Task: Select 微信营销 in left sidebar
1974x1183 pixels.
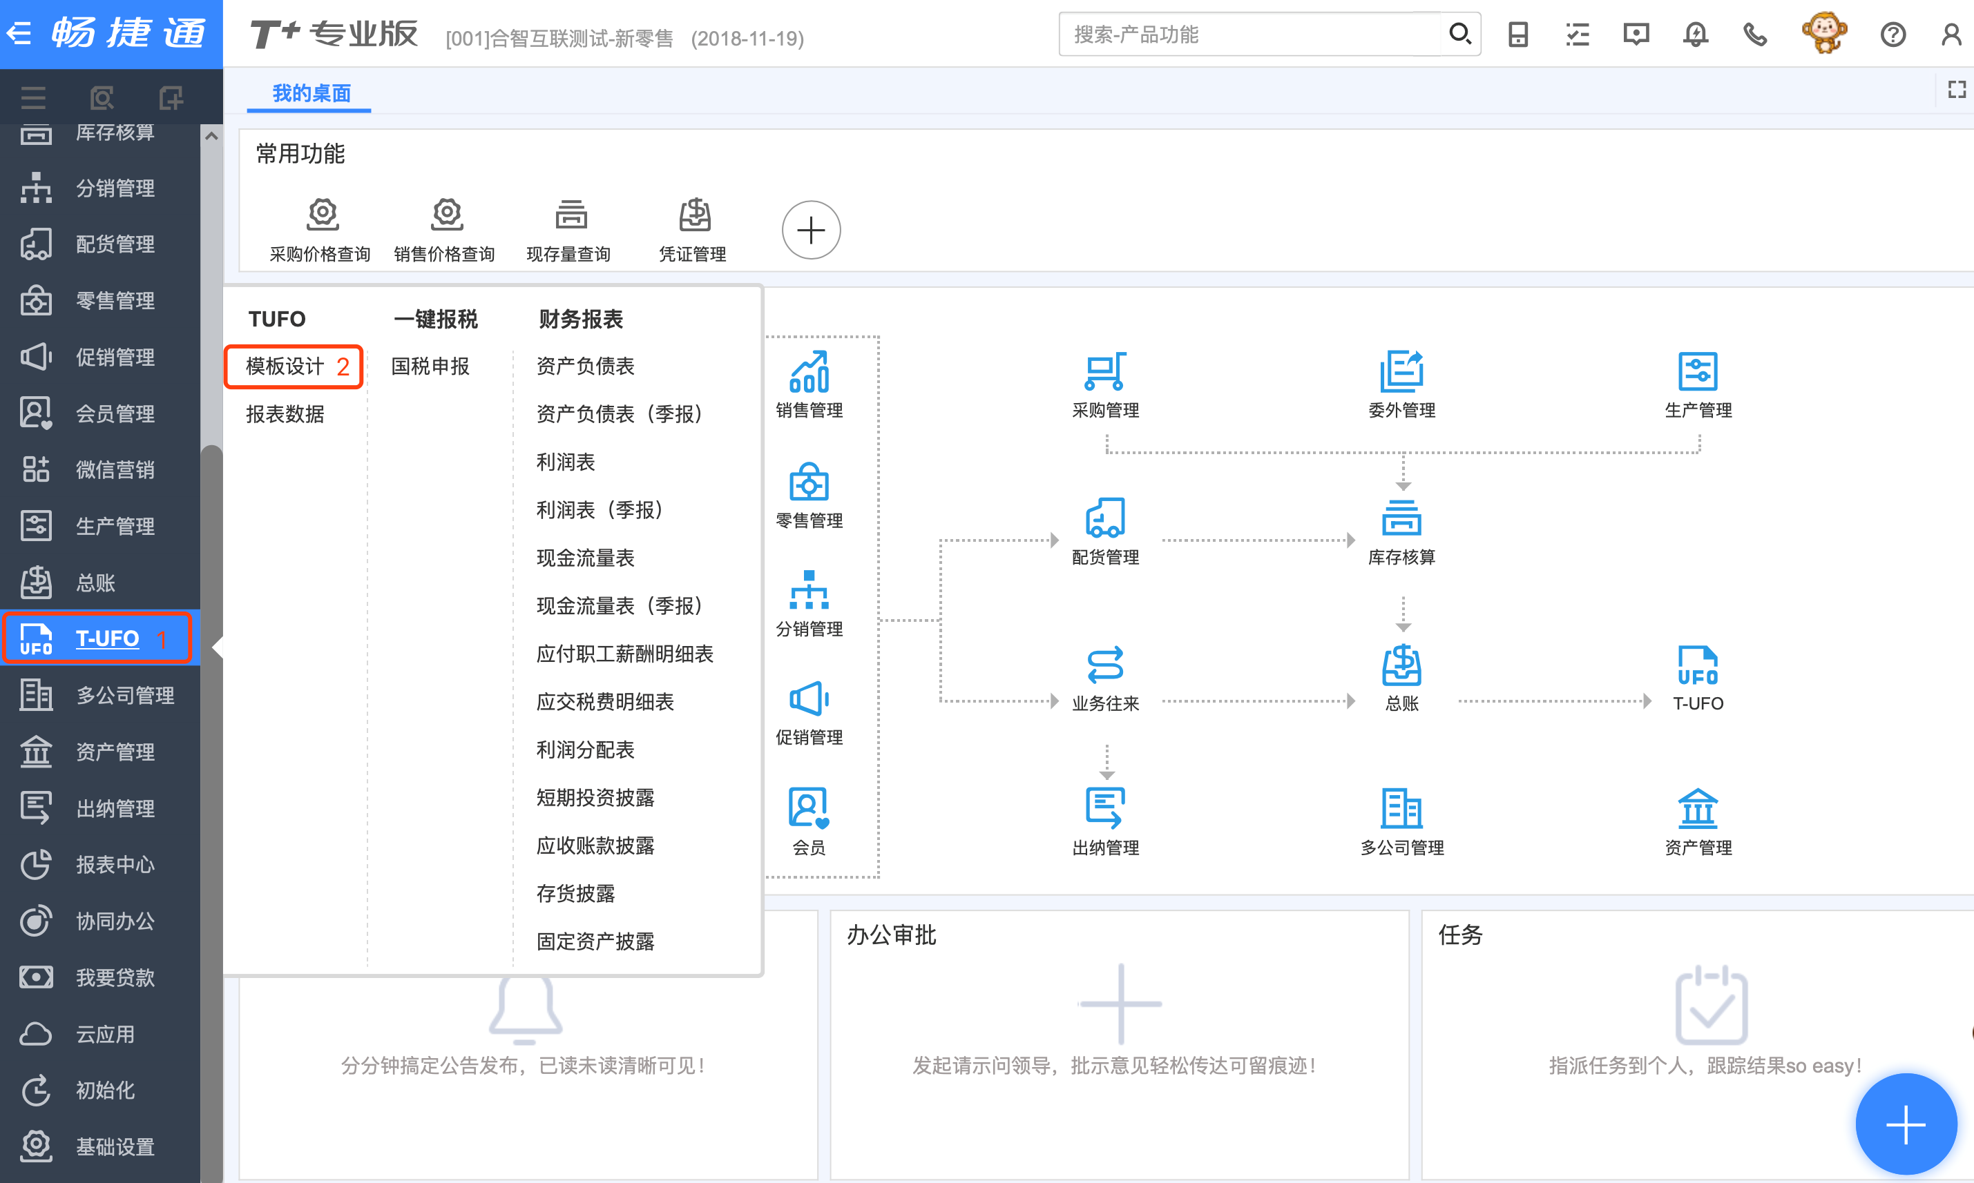Action: click(x=99, y=469)
